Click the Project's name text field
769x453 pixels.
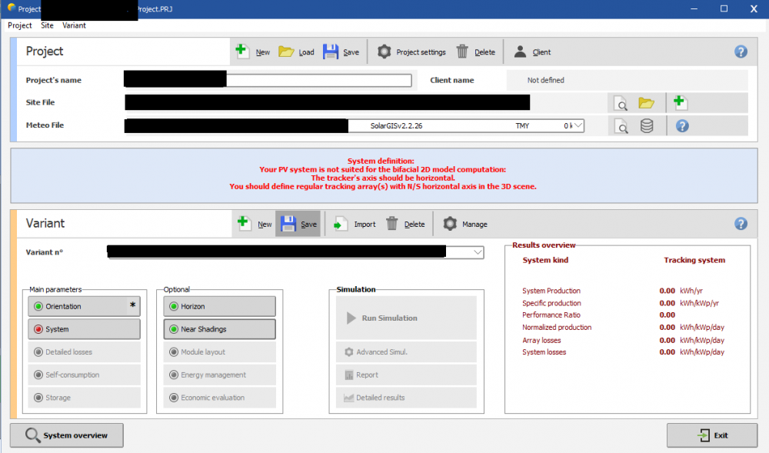pyautogui.click(x=318, y=80)
